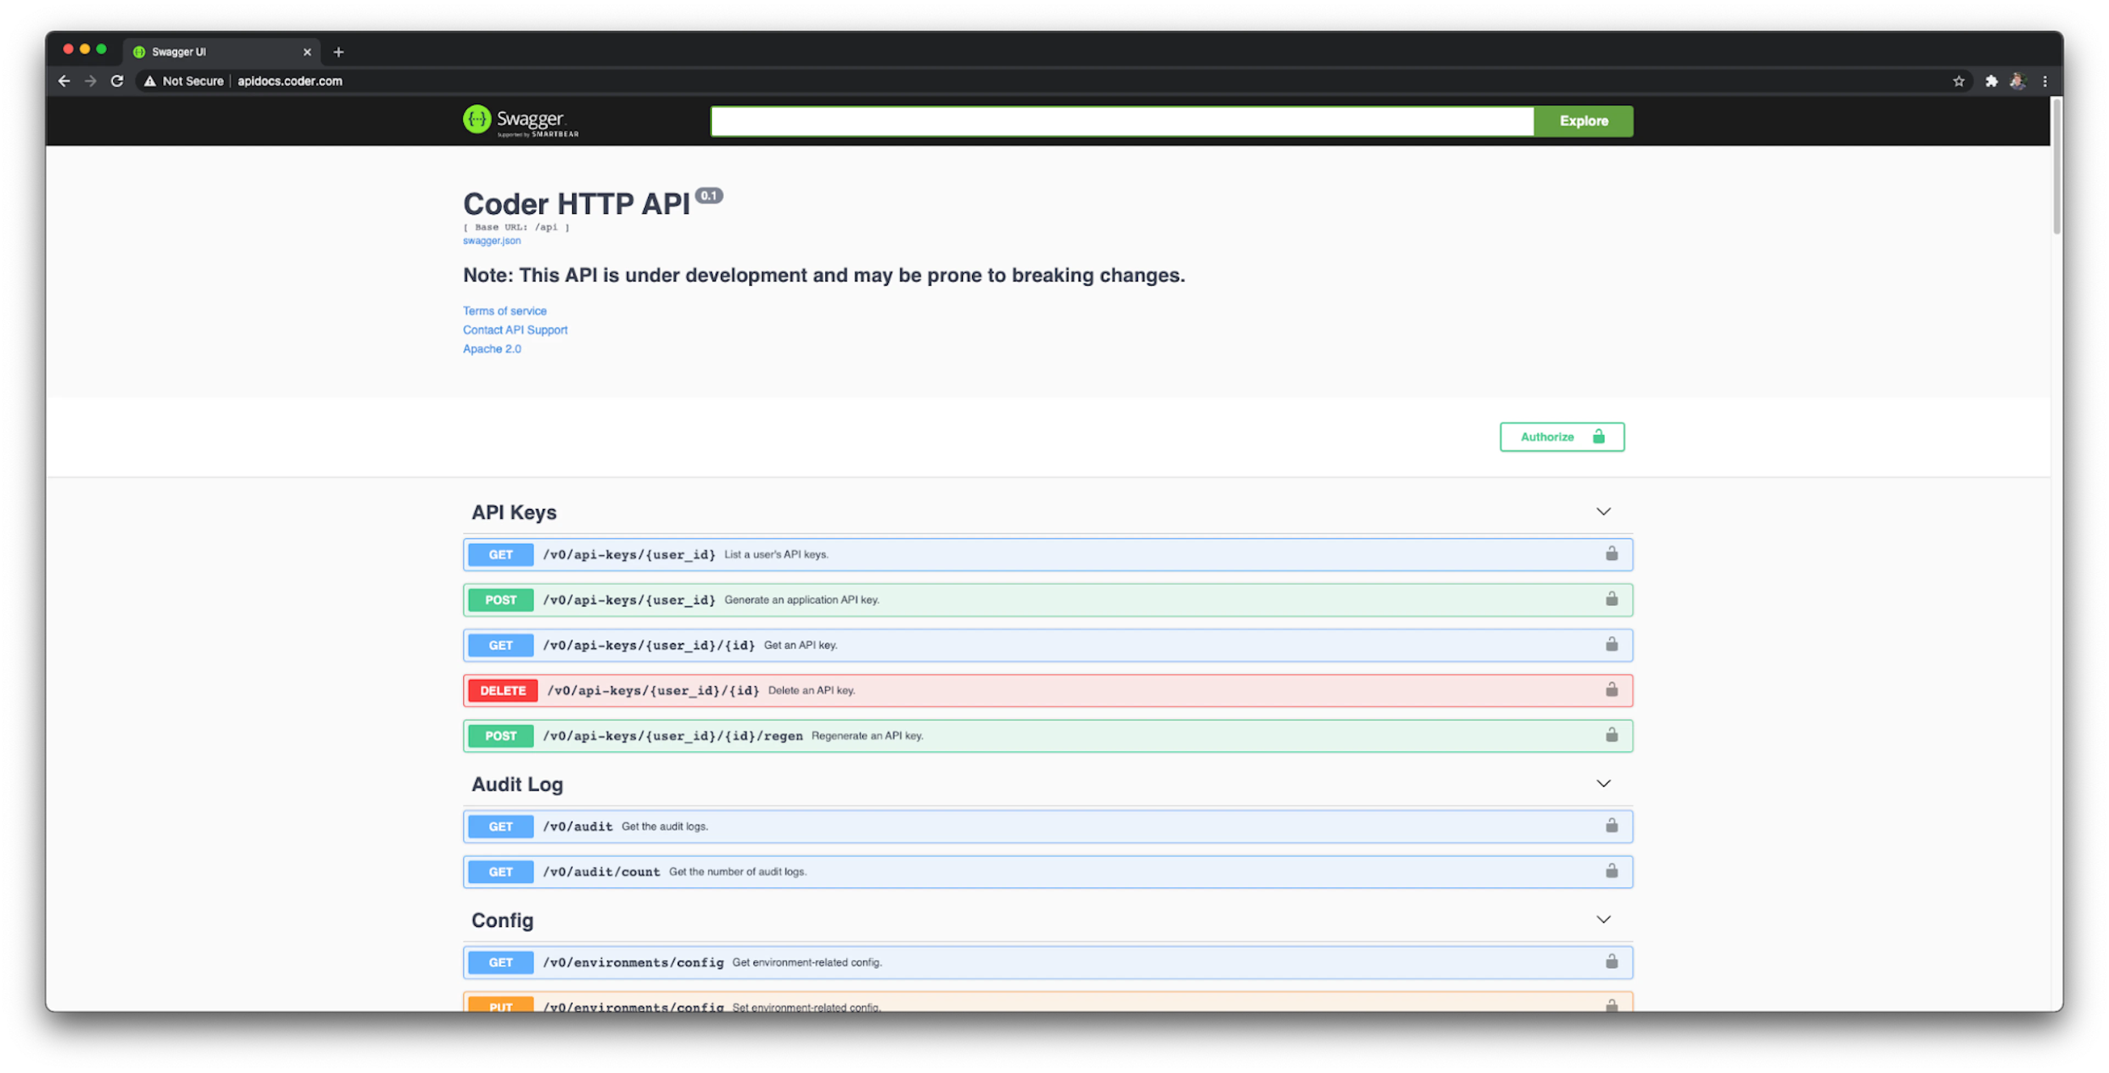The image size is (2109, 1073).
Task: Click the lock icon on /v0/audit/count row
Action: pos(1611,871)
